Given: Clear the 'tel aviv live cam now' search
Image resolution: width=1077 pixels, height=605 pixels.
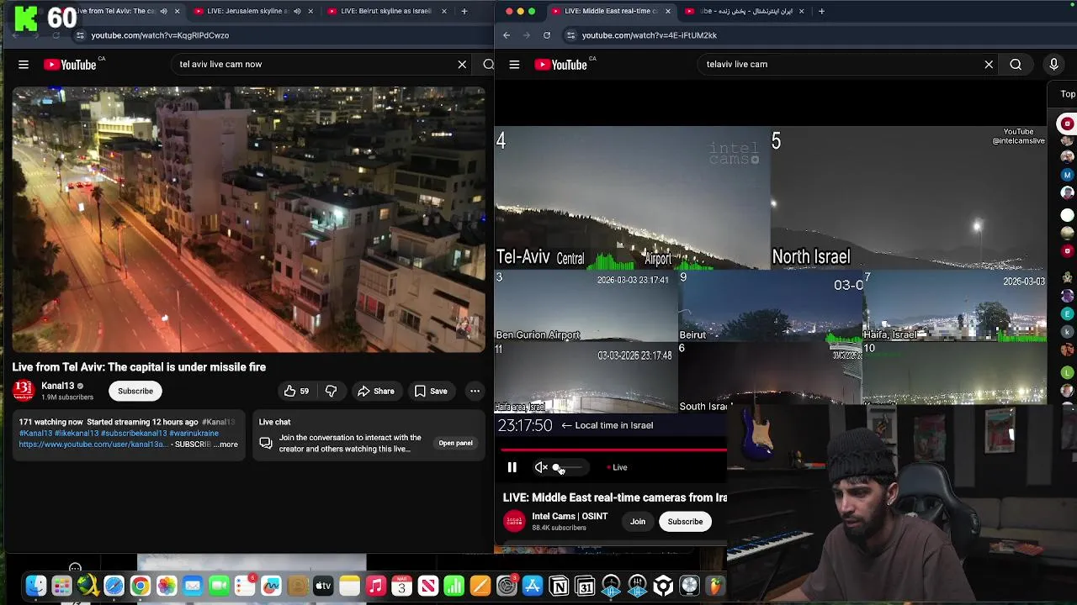Looking at the screenshot, I should click(462, 64).
